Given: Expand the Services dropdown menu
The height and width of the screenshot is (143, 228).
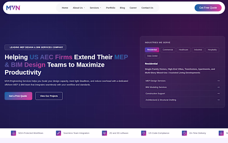Looking at the screenshot, I should (95, 8).
